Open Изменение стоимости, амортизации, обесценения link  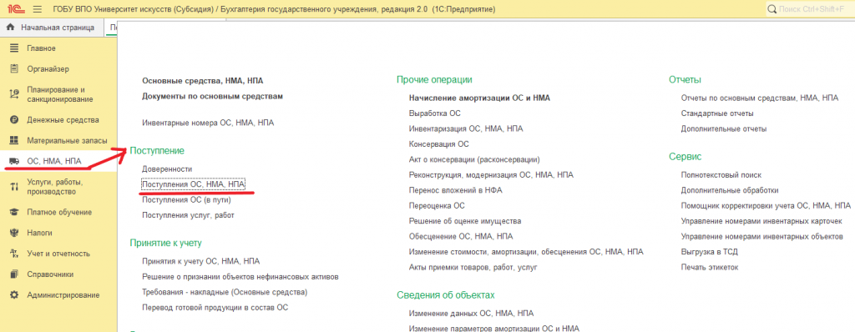coord(526,252)
